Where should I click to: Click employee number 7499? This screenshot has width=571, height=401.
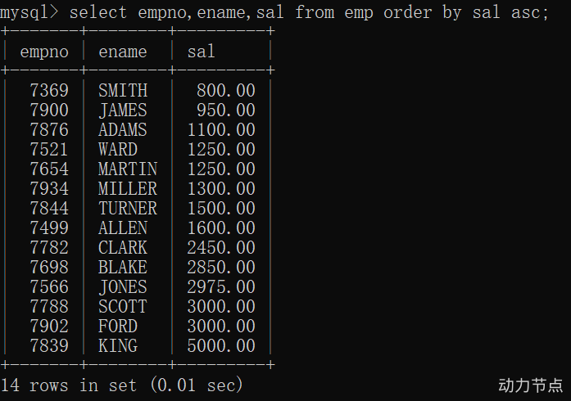point(49,228)
